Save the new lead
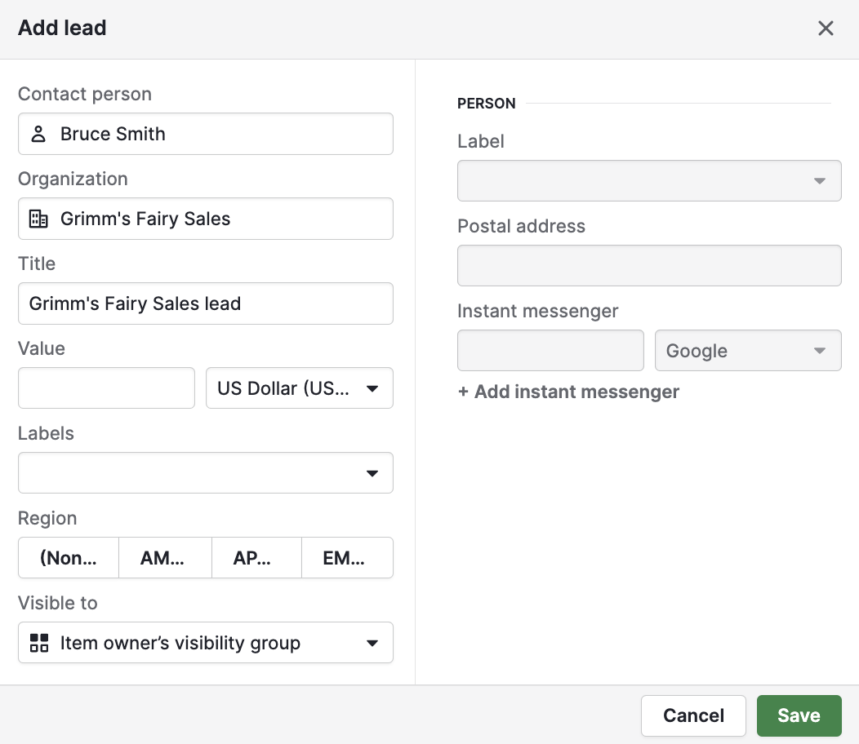The width and height of the screenshot is (859, 744). pos(799,715)
